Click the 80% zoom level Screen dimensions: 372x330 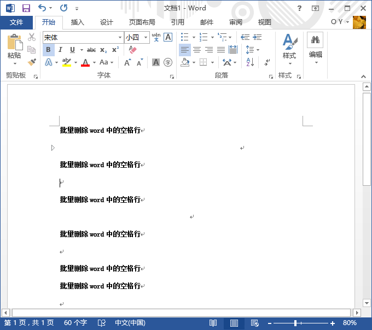pyautogui.click(x=350, y=323)
